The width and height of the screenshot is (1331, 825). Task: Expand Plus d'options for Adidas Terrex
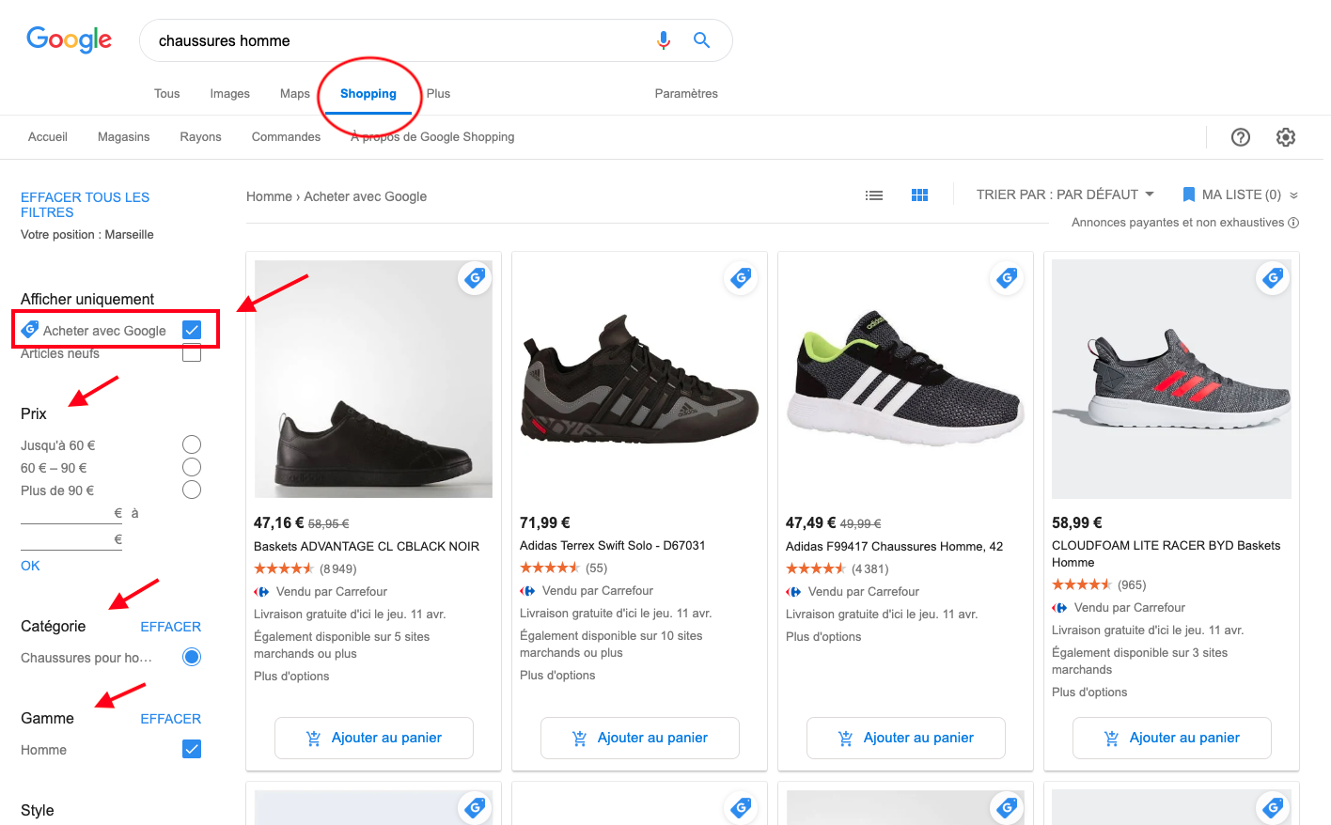(557, 676)
